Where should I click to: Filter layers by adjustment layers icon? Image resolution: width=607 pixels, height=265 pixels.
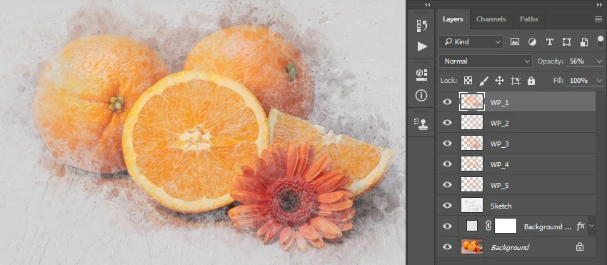point(532,42)
